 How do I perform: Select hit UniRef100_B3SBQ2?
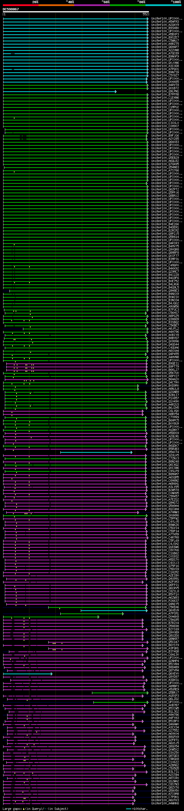(x=165, y=323)
